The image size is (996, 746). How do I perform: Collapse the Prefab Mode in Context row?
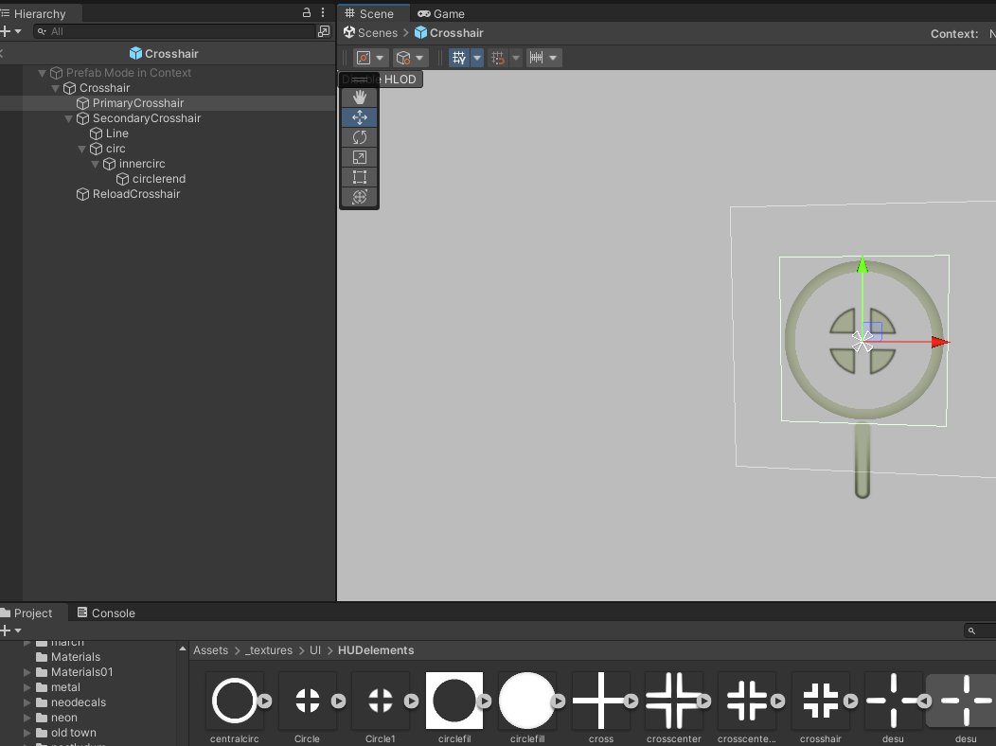pos(42,73)
